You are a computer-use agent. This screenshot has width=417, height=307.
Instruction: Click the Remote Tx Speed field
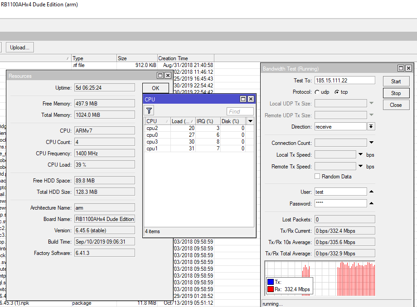(x=335, y=167)
